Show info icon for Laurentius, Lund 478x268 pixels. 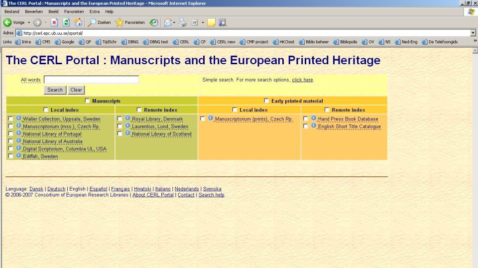(128, 126)
